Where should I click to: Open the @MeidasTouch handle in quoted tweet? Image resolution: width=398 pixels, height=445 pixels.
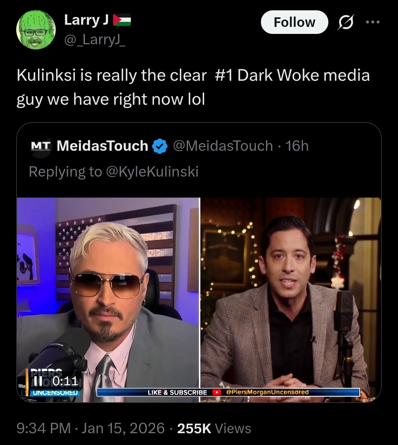[223, 146]
